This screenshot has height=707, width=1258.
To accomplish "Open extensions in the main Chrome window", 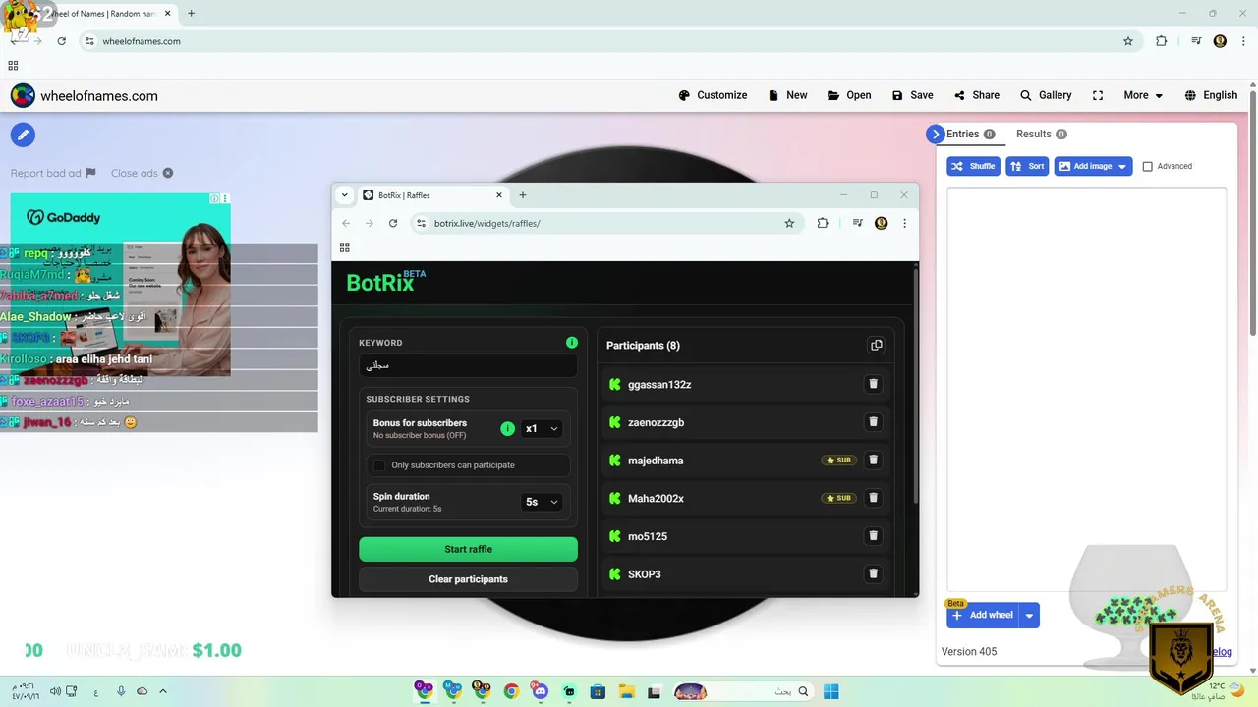I will [x=1162, y=41].
